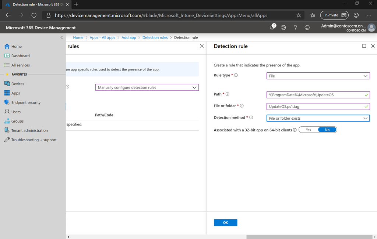Image resolution: width=377 pixels, height=239 pixels.
Task: Click the horizontal scrollbar at bottom
Action: click(309, 237)
